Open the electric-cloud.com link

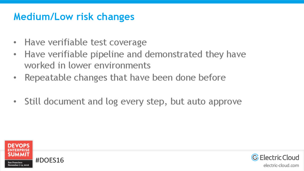click(281, 165)
